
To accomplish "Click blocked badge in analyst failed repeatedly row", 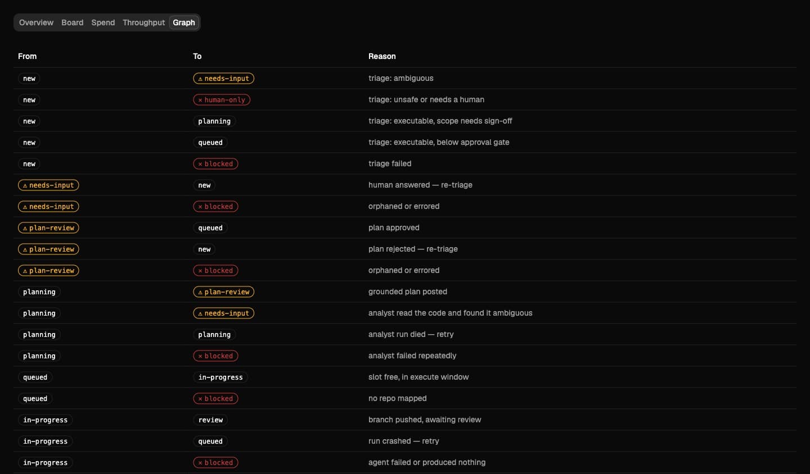I will pos(215,356).
